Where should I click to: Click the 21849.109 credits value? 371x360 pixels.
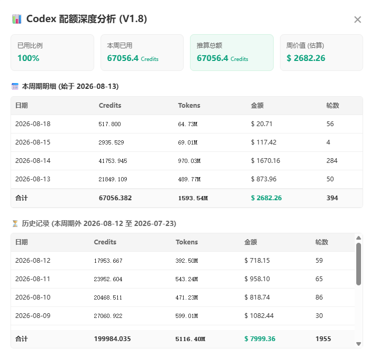(x=113, y=180)
